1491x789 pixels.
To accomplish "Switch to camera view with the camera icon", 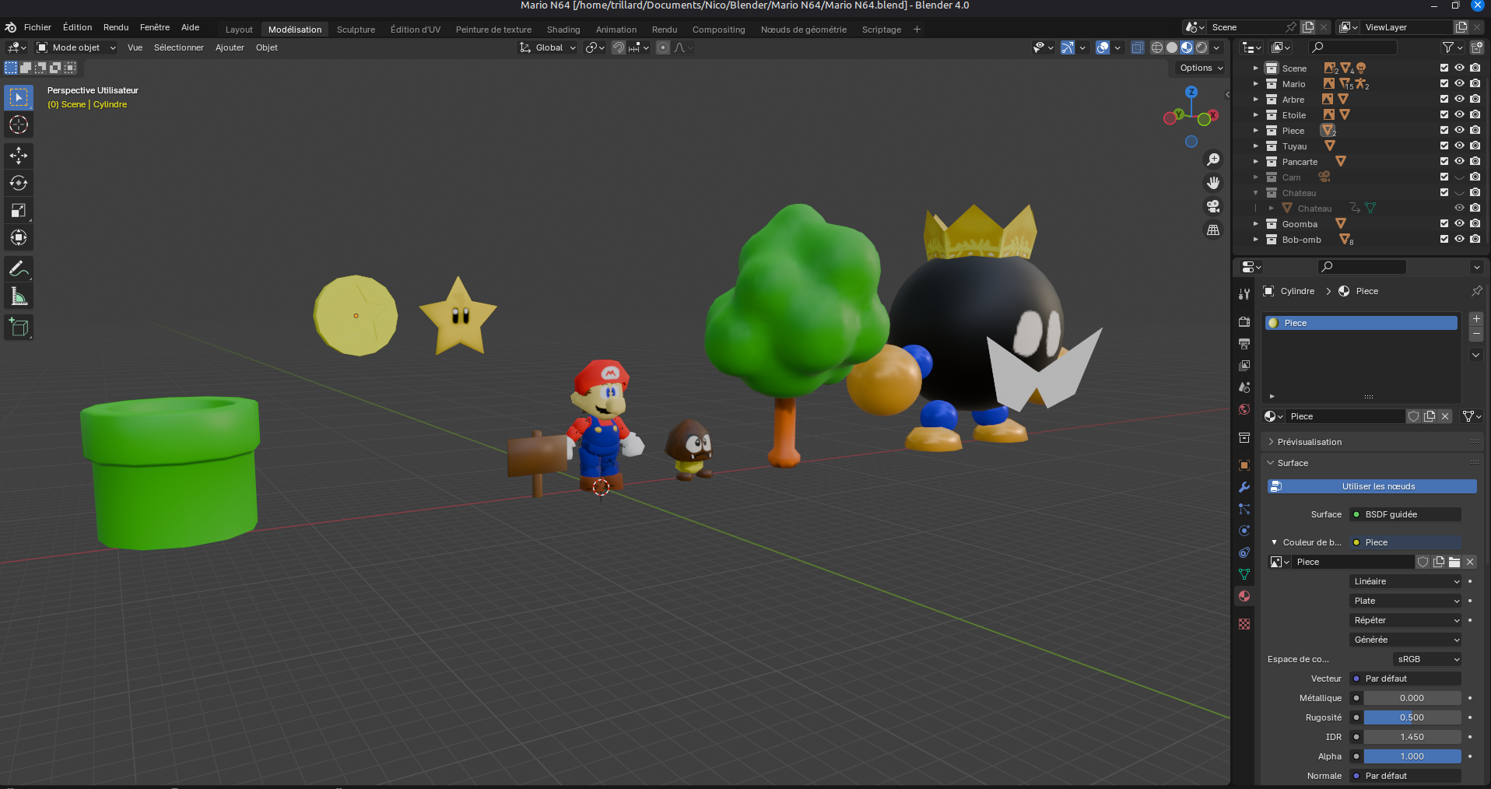I will [x=1213, y=206].
